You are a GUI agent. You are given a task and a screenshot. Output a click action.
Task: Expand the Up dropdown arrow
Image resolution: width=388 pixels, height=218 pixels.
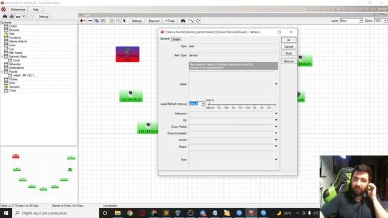pyautogui.click(x=276, y=120)
